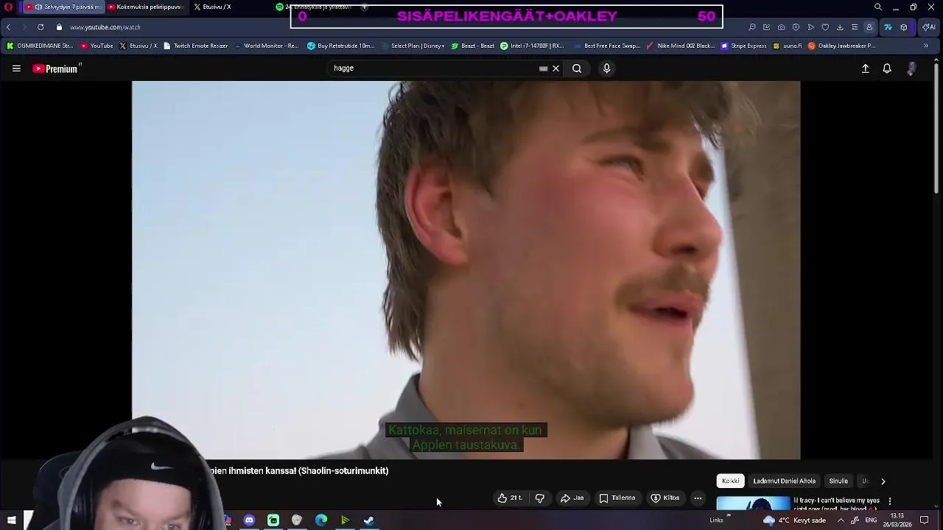
Task: Share video with Jaa button
Action: click(572, 498)
